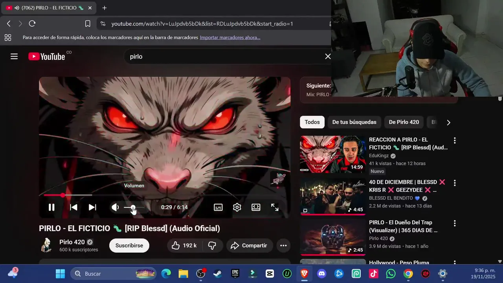
Task: Mute the video volume speaker icon
Action: [115, 207]
